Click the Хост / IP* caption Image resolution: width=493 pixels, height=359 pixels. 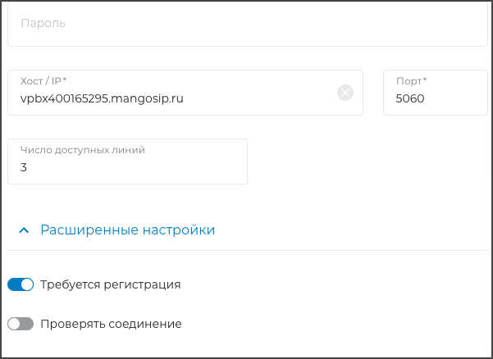pos(43,81)
